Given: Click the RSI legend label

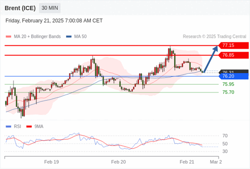Looking at the screenshot, I should point(17,127).
